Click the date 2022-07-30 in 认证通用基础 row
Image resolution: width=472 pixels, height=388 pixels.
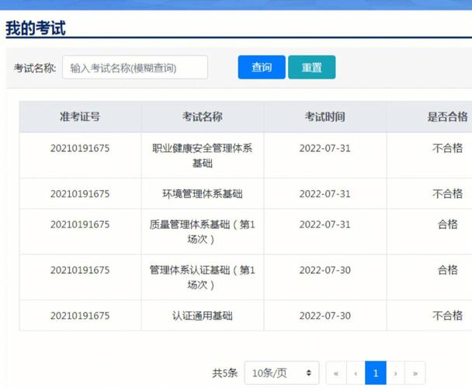[x=325, y=316]
